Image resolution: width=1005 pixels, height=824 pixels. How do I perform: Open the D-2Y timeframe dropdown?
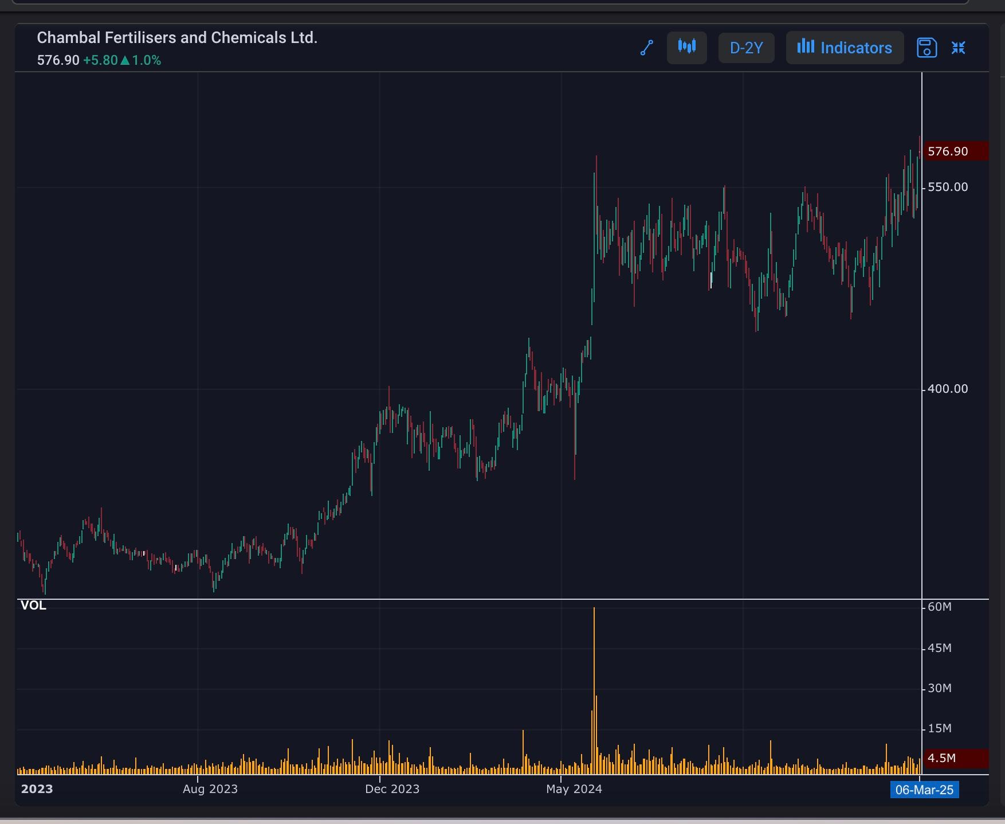pos(746,48)
